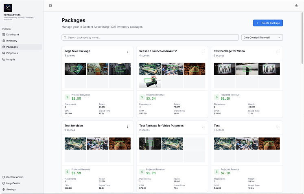Screen dimensions: 304x194
Task: Click the Test for video card title
Action: pyautogui.click(x=74, y=126)
